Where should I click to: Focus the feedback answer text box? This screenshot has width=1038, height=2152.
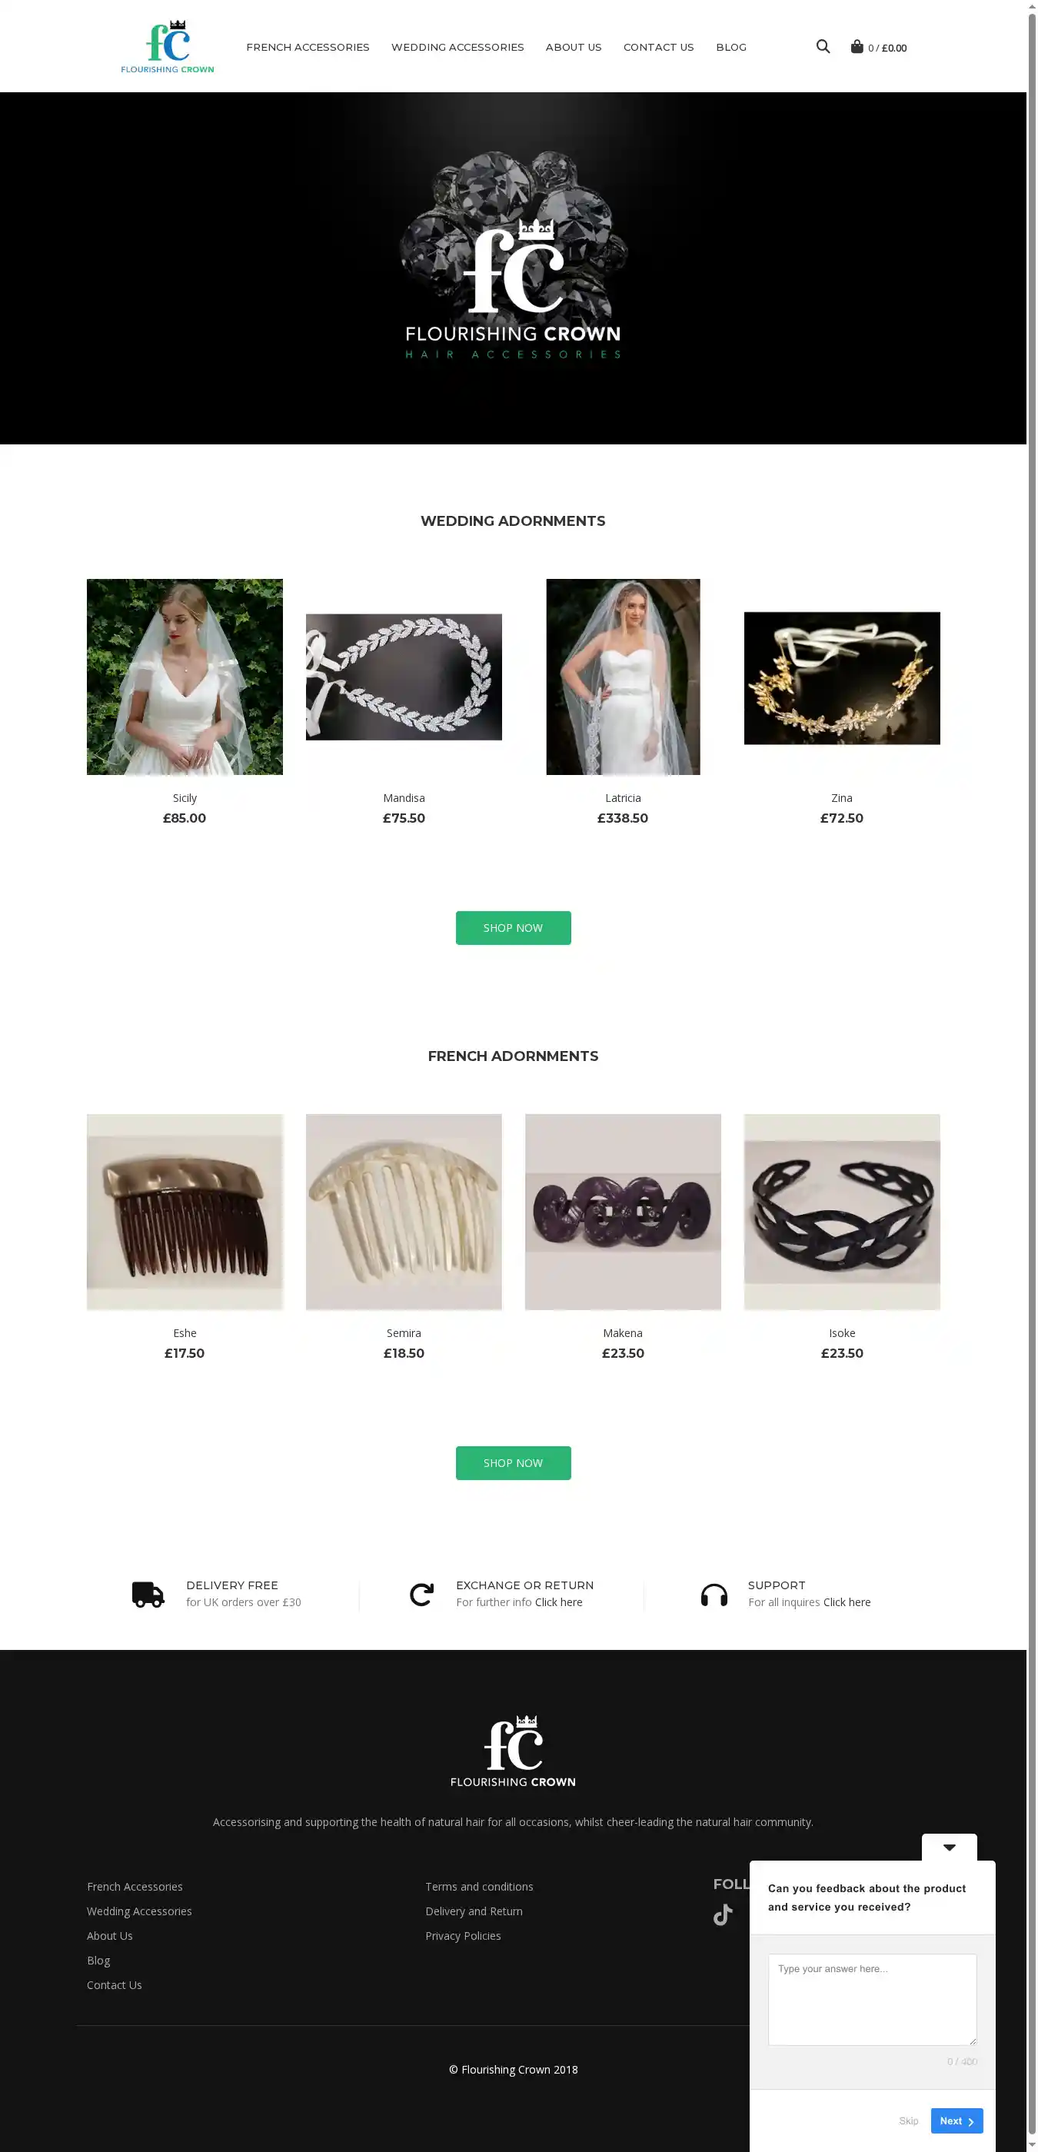coord(872,1999)
